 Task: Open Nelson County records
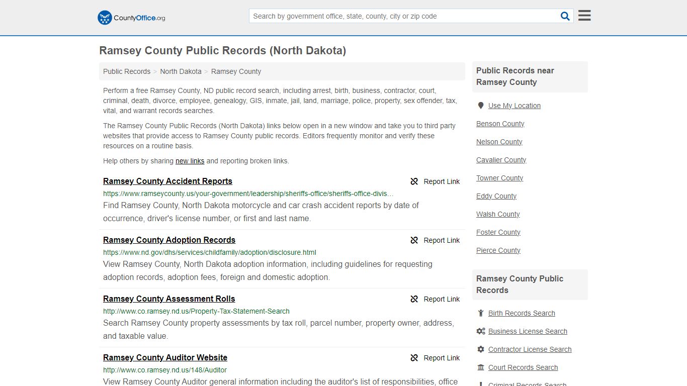point(499,142)
